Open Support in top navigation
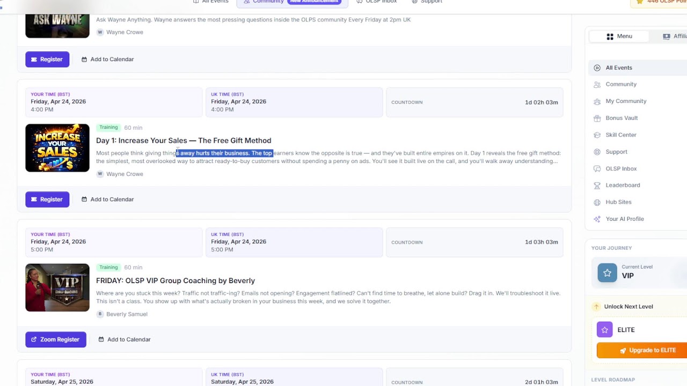Viewport: 687px width, 386px height. point(427,2)
